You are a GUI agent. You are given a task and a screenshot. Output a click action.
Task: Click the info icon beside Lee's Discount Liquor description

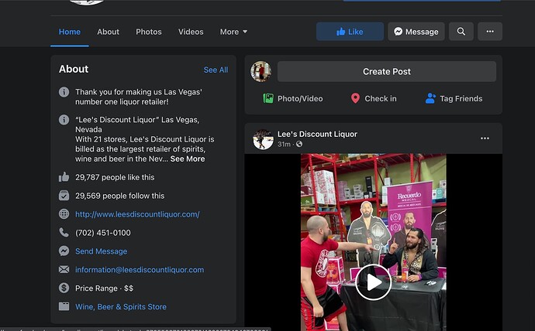click(x=64, y=120)
